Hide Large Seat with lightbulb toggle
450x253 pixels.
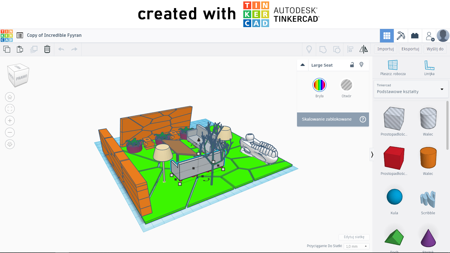pyautogui.click(x=361, y=65)
